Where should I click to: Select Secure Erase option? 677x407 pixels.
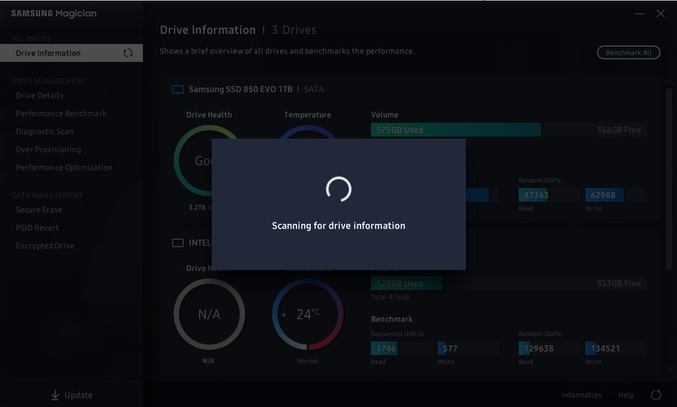(x=39, y=210)
